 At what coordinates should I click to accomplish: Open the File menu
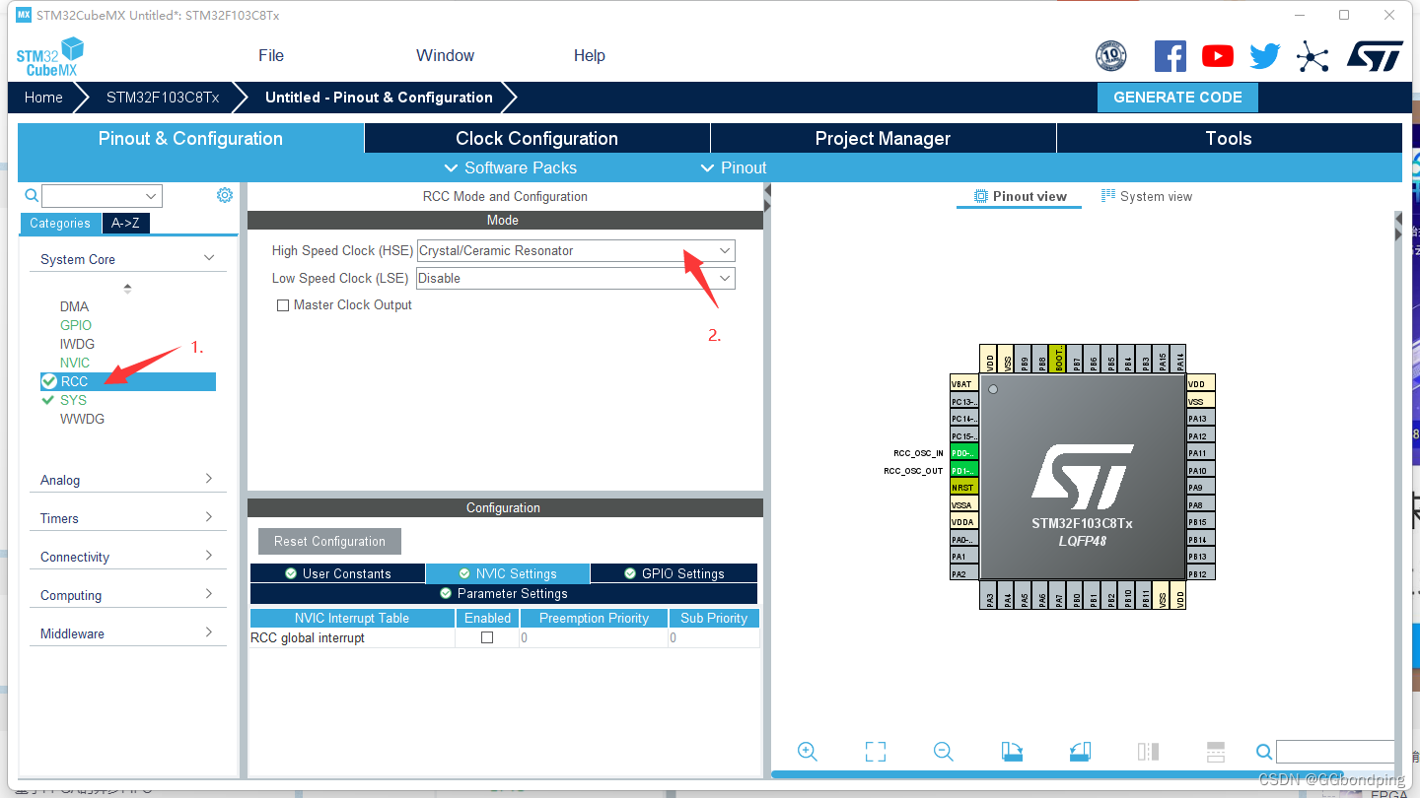[271, 55]
